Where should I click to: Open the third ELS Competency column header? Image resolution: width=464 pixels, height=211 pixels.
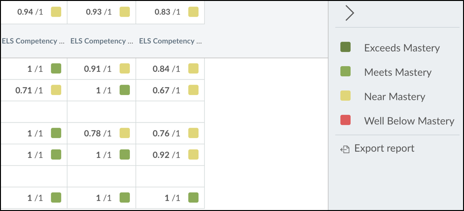(x=171, y=41)
